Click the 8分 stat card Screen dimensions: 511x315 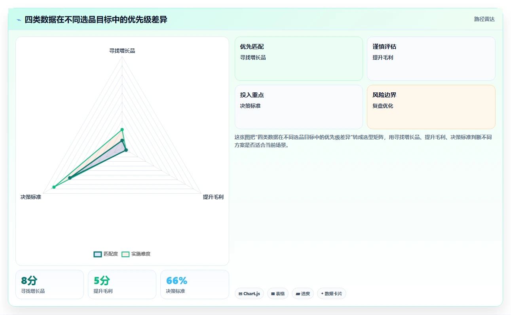(49, 284)
